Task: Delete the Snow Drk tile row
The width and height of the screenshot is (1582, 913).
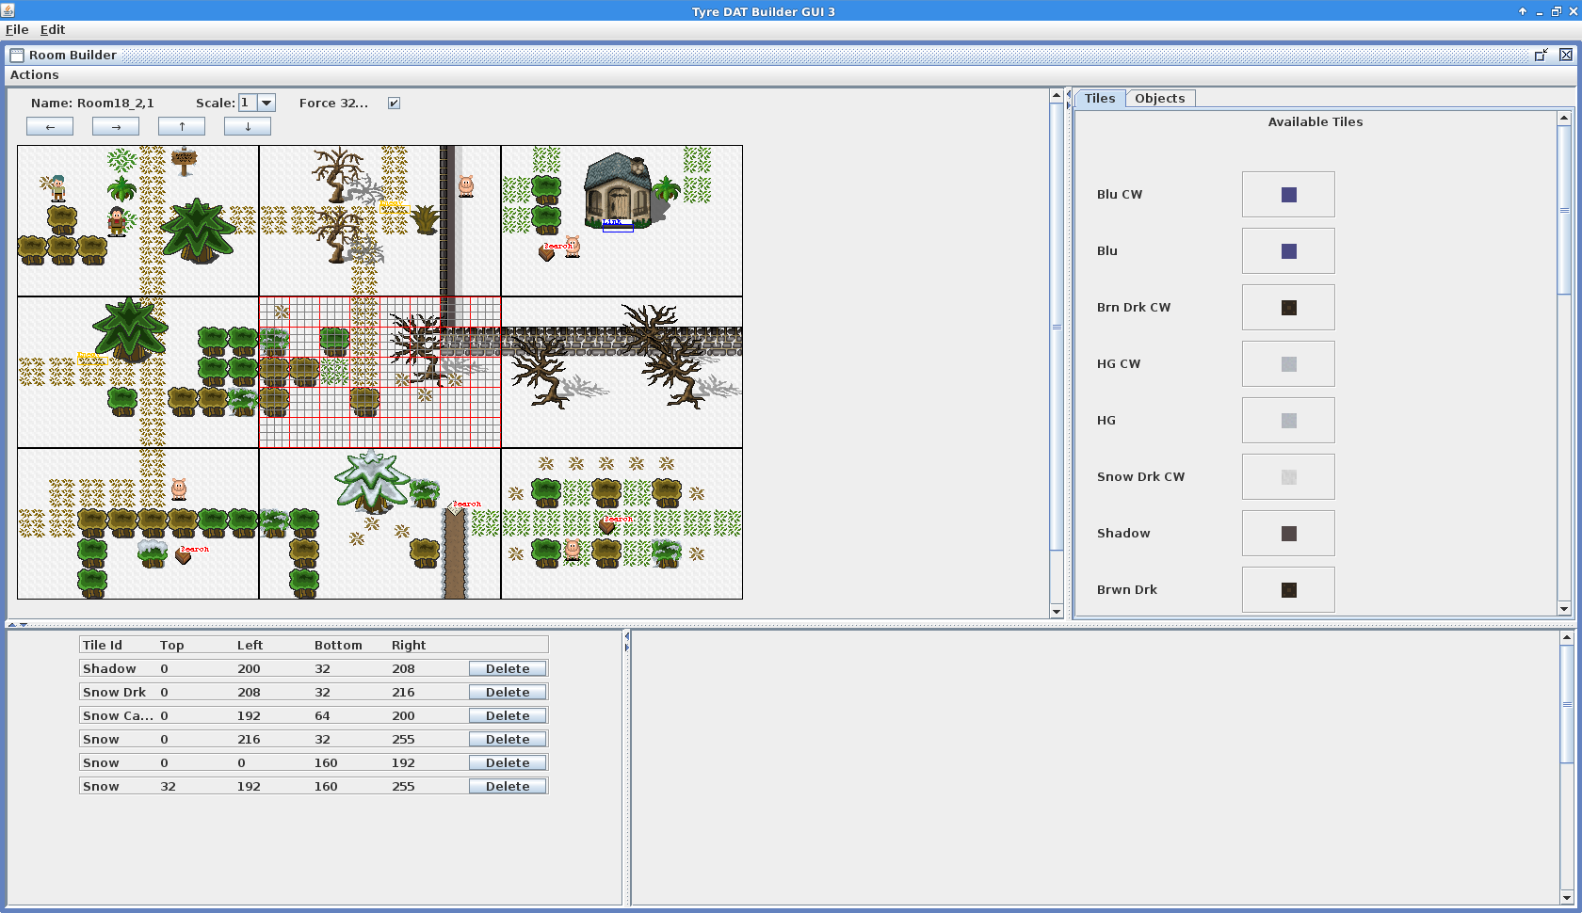Action: 508,692
